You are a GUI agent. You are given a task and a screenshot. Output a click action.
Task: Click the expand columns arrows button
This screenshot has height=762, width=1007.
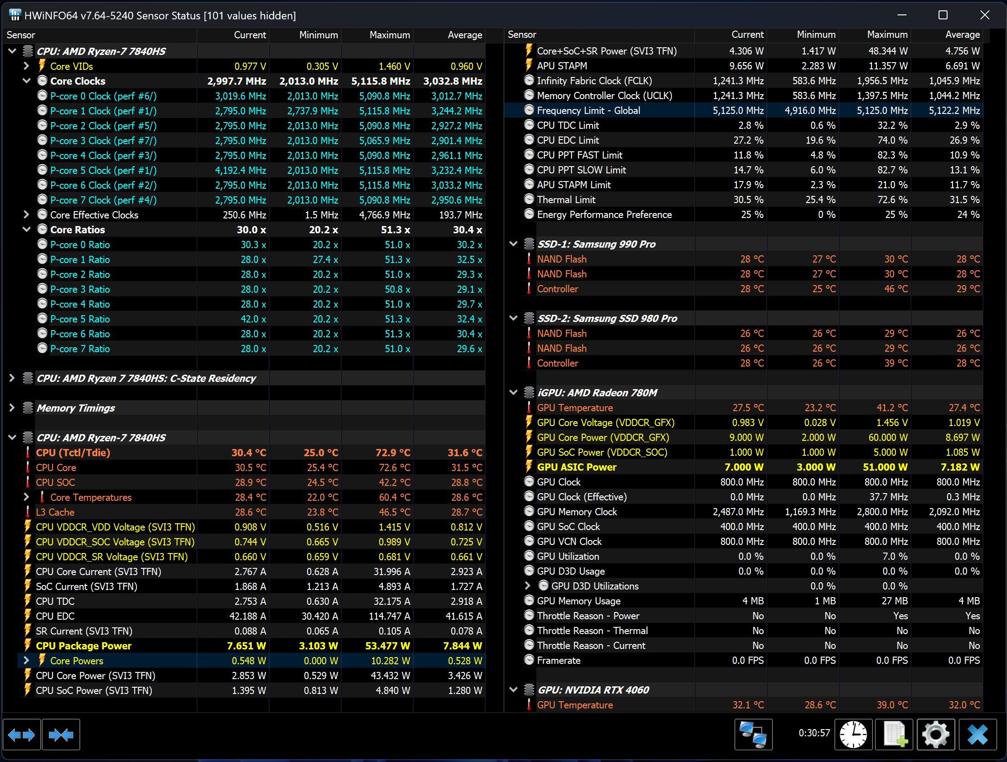(x=22, y=734)
